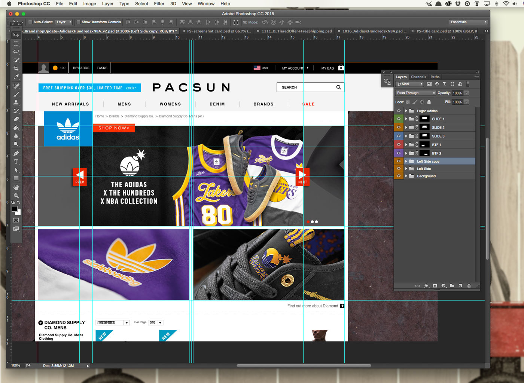Select the Rectangle shape tool
This screenshot has height=383, width=524.
tap(16, 178)
